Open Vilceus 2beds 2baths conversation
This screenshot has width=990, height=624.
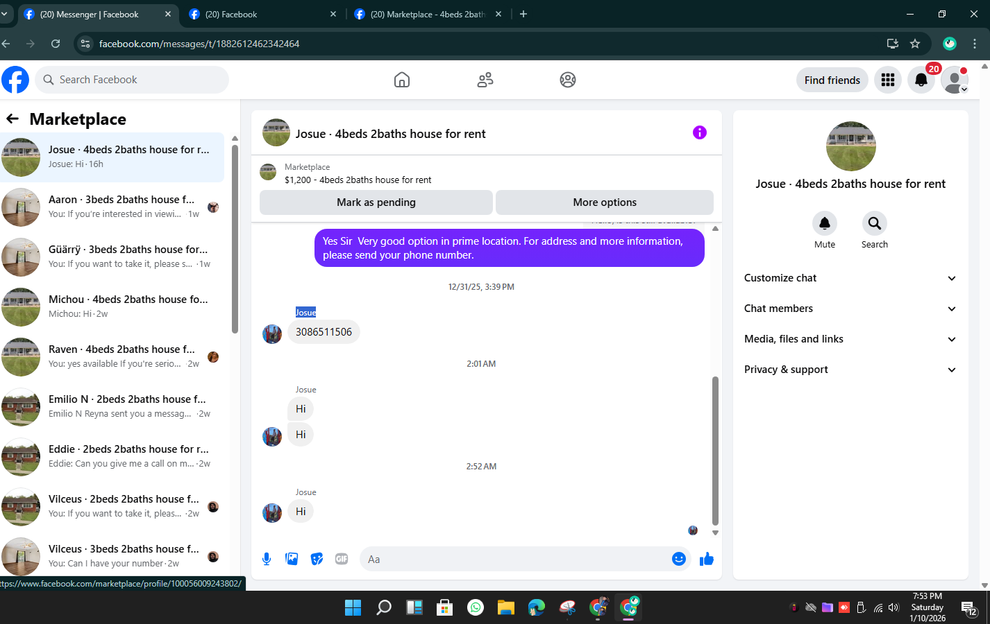[x=112, y=507]
